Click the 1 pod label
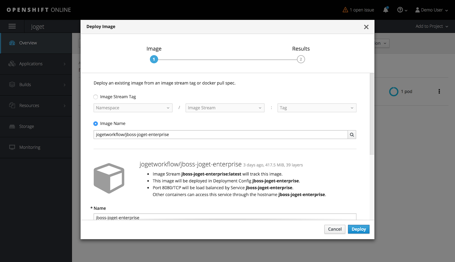Screen dimensions: 455x262 (406, 92)
